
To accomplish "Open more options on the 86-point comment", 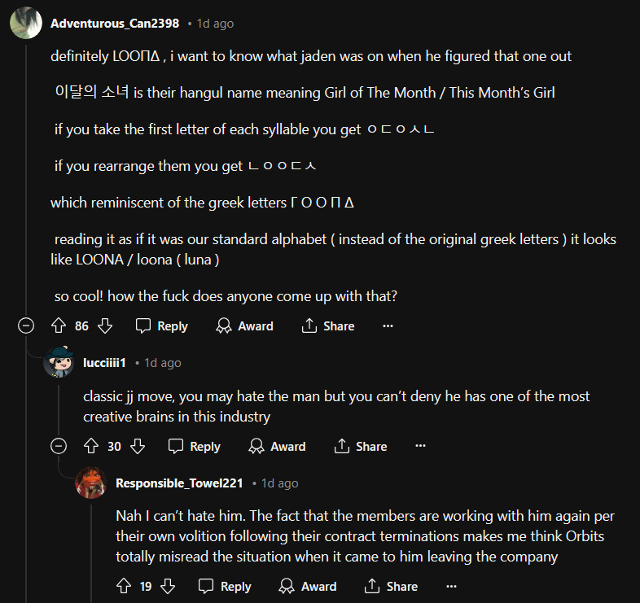I will click(x=388, y=326).
